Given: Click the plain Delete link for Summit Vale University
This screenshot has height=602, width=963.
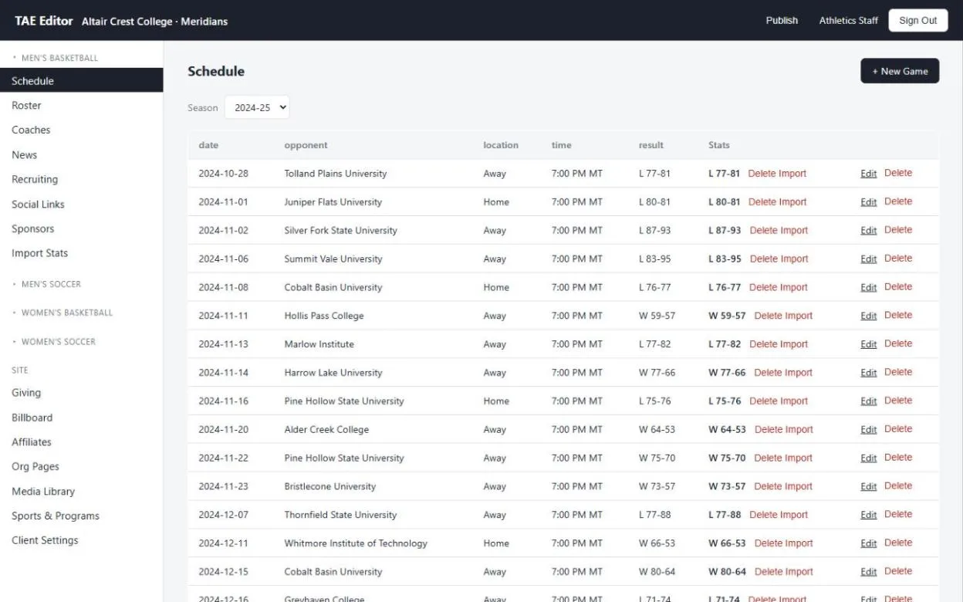Looking at the screenshot, I should [898, 259].
